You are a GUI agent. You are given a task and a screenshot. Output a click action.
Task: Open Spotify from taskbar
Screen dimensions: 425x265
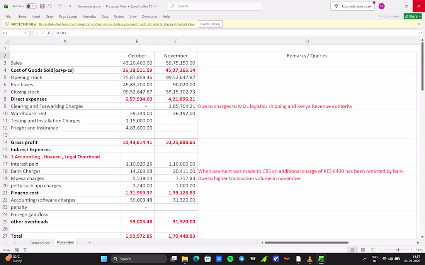coord(230,259)
